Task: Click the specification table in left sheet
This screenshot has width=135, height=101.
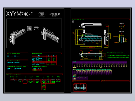Action: point(44,60)
